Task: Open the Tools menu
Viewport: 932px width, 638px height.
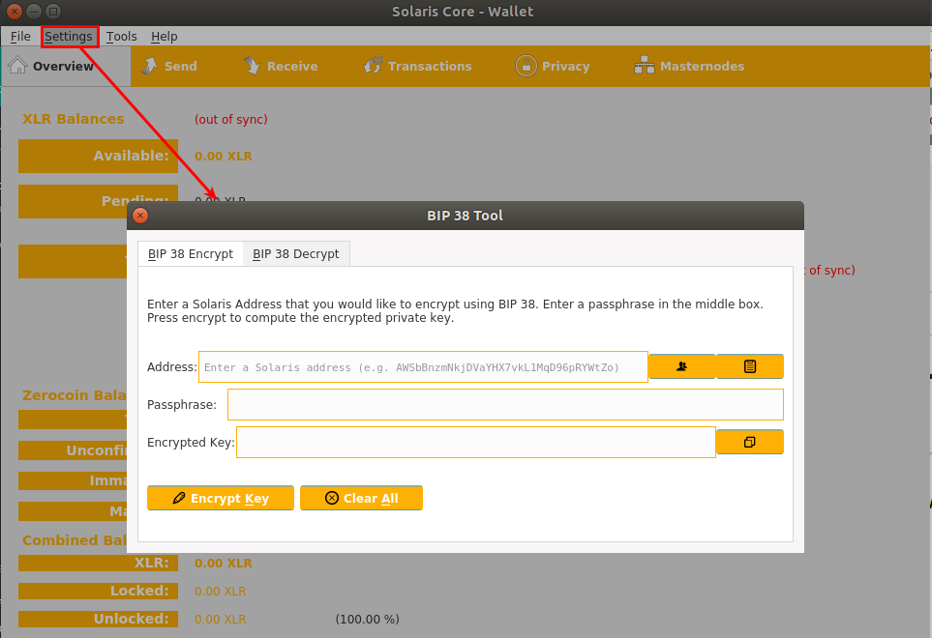Action: tap(121, 36)
